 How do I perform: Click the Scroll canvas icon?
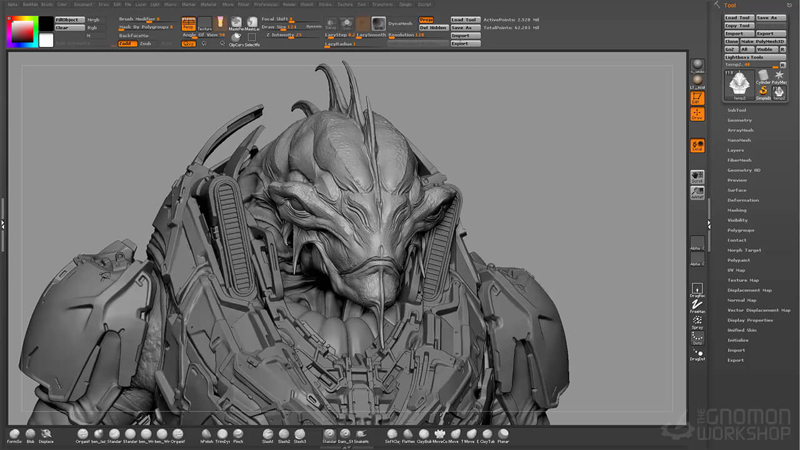[x=697, y=177]
